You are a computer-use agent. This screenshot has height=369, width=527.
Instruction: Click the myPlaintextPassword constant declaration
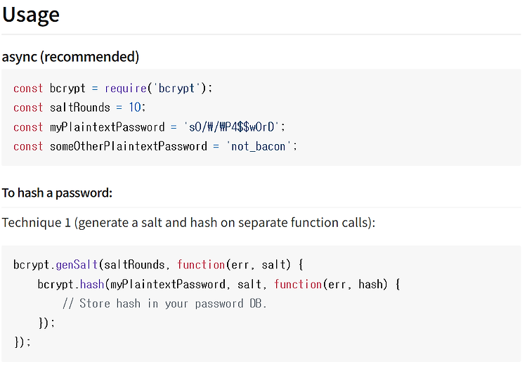(108, 127)
